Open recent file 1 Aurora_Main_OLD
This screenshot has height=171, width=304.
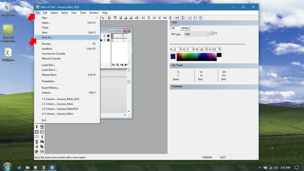[x=67, y=99]
